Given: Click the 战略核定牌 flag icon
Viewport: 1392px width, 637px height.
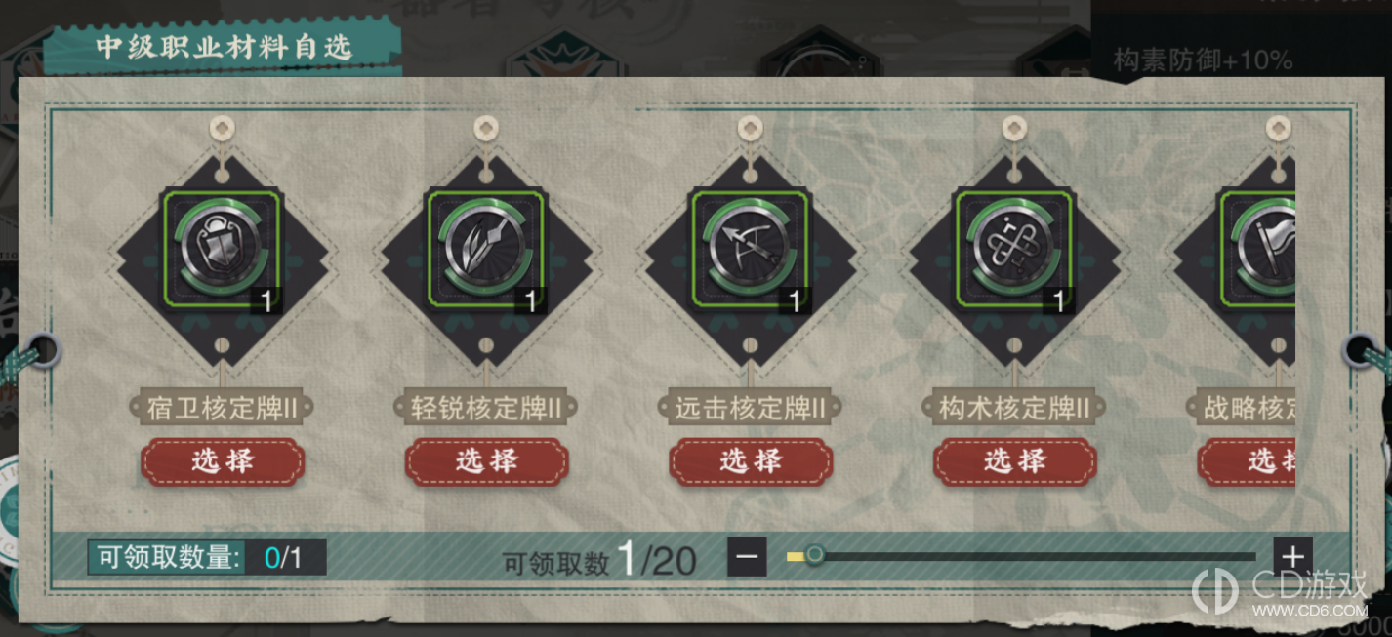Looking at the screenshot, I should pyautogui.click(x=1257, y=251).
